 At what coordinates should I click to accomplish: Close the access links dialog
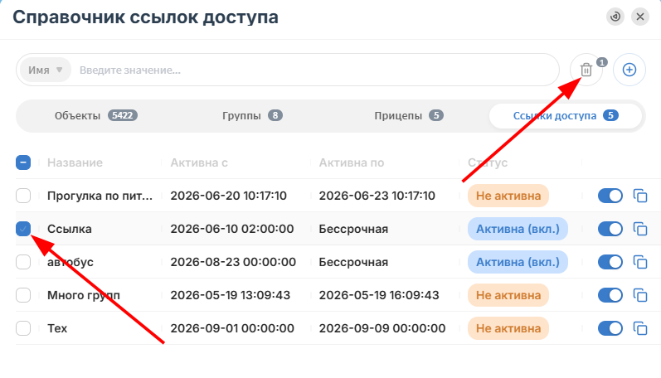(x=640, y=17)
